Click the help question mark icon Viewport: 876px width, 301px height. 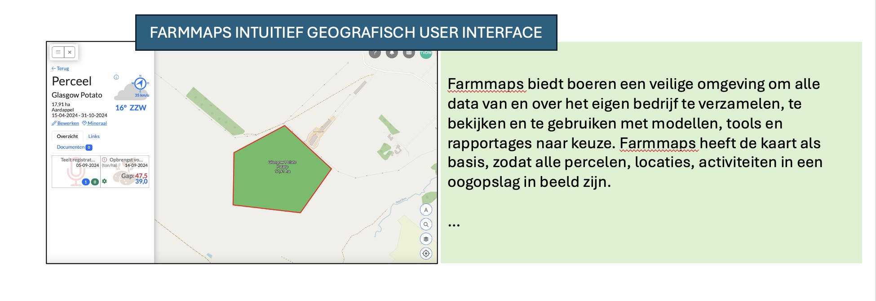tap(375, 53)
